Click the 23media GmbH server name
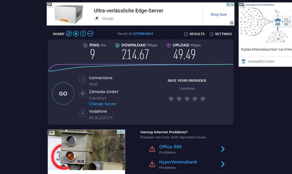Image resolution: width=292 pixels, height=174 pixels. [x=103, y=92]
